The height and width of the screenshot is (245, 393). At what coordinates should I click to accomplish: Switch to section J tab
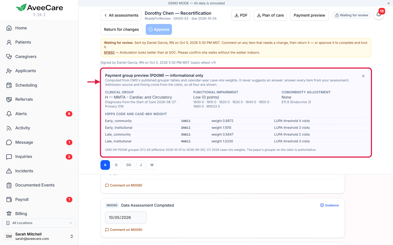(x=141, y=165)
